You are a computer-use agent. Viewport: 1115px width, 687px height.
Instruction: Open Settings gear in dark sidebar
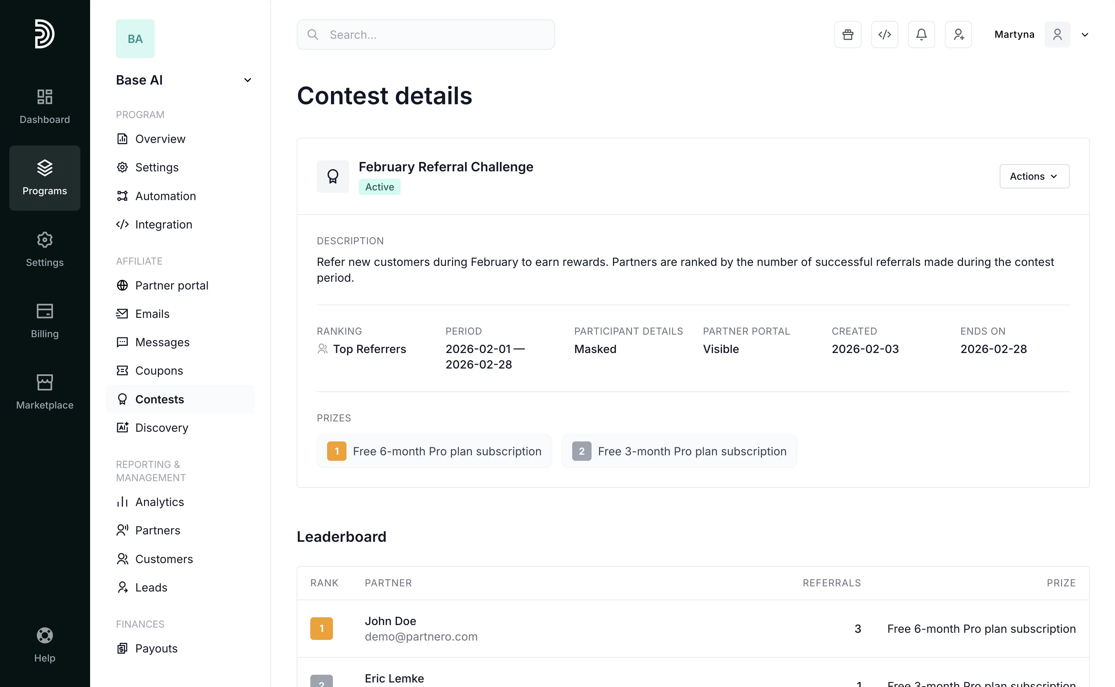pos(45,249)
